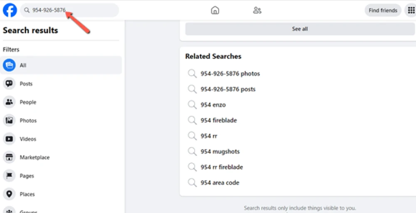Viewport: 416px width, 213px height.
Task: Choose the People filter label
Action: (x=28, y=102)
